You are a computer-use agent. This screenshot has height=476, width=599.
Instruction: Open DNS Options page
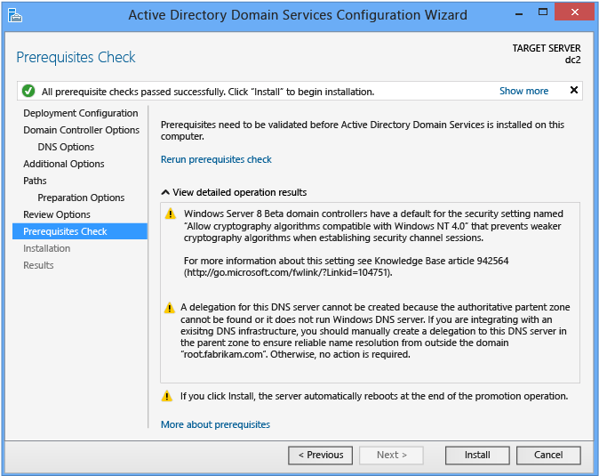click(x=66, y=147)
